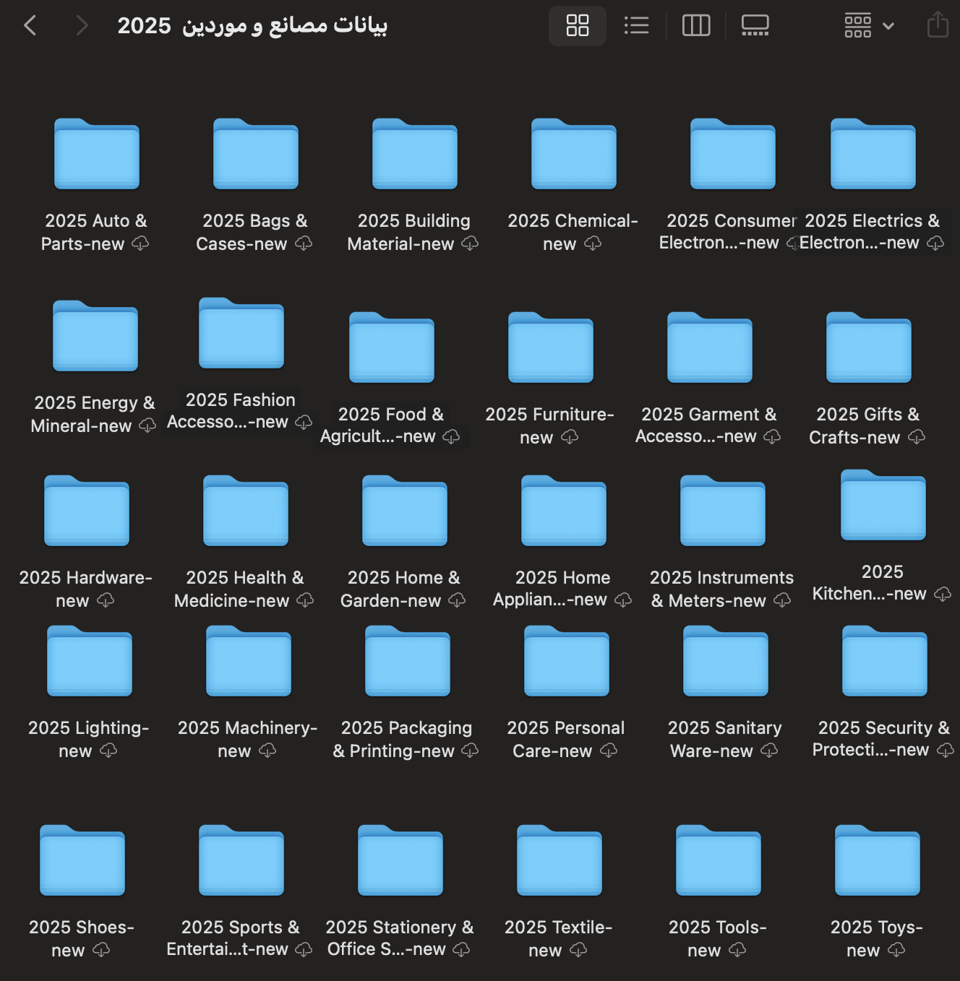Open the 2025 Consumer Electronics folder
The width and height of the screenshot is (960, 981).
[x=733, y=154]
